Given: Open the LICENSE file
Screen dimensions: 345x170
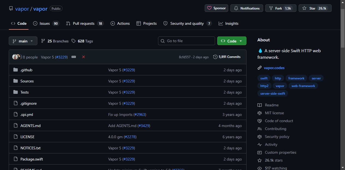Looking at the screenshot, I should [x=28, y=137].
